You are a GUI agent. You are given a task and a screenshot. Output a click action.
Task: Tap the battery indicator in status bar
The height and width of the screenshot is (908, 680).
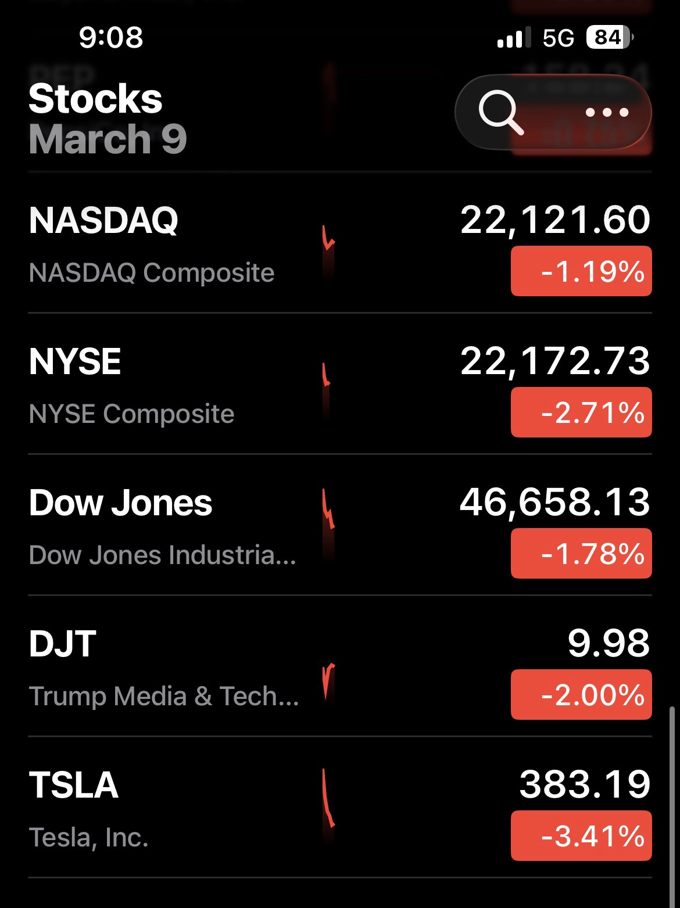click(609, 38)
